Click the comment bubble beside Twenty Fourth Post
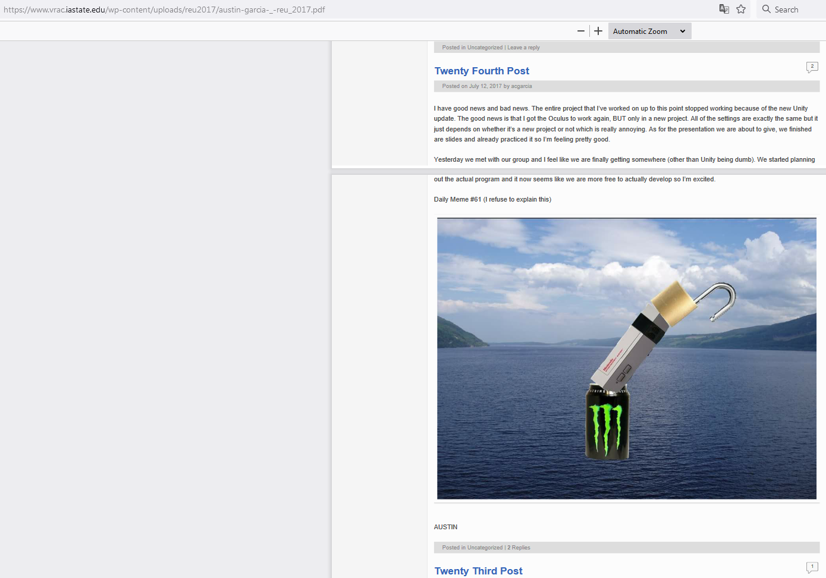Viewport: 826px width, 578px height. [x=812, y=67]
